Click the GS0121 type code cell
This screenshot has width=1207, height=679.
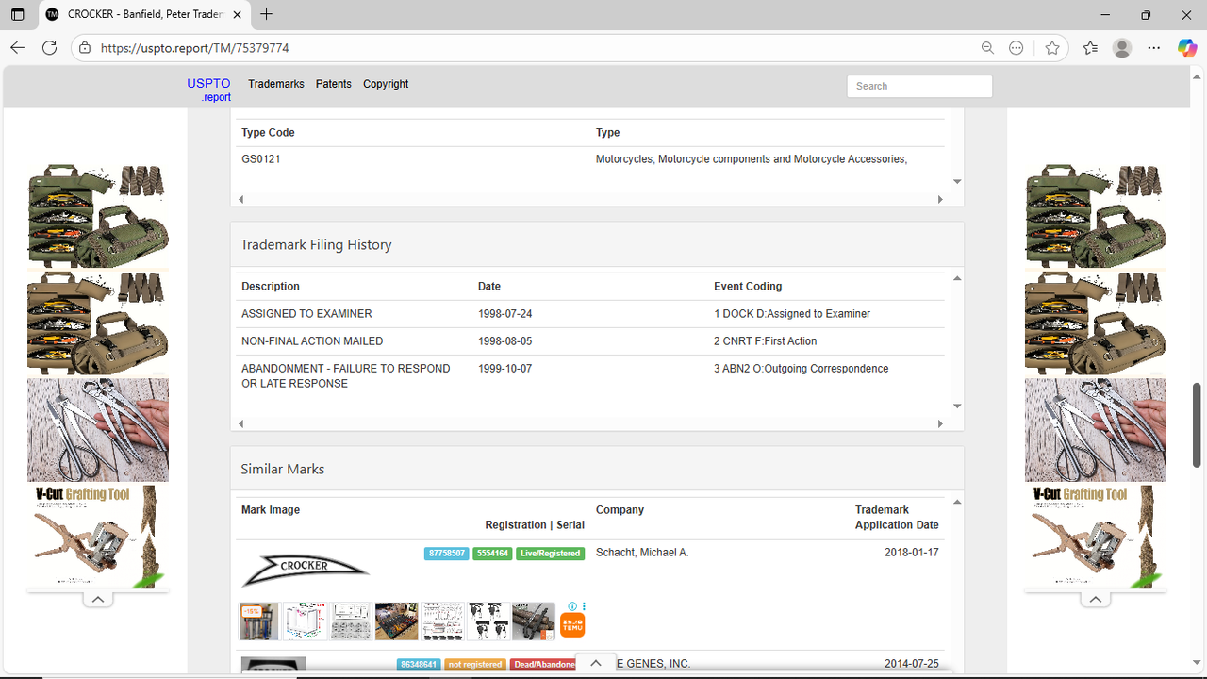click(261, 159)
